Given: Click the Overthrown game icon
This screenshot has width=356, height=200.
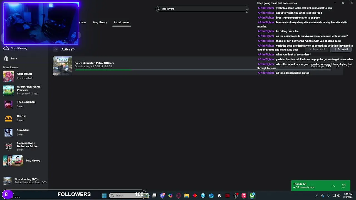Looking at the screenshot, I should point(8,90).
